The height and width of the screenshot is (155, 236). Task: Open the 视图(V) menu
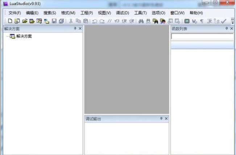pos(104,13)
